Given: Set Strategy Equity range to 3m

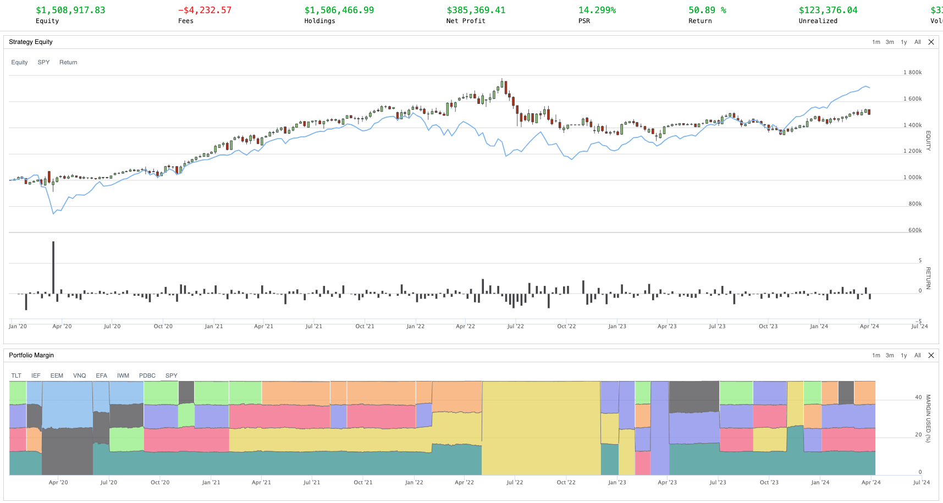Looking at the screenshot, I should point(890,42).
